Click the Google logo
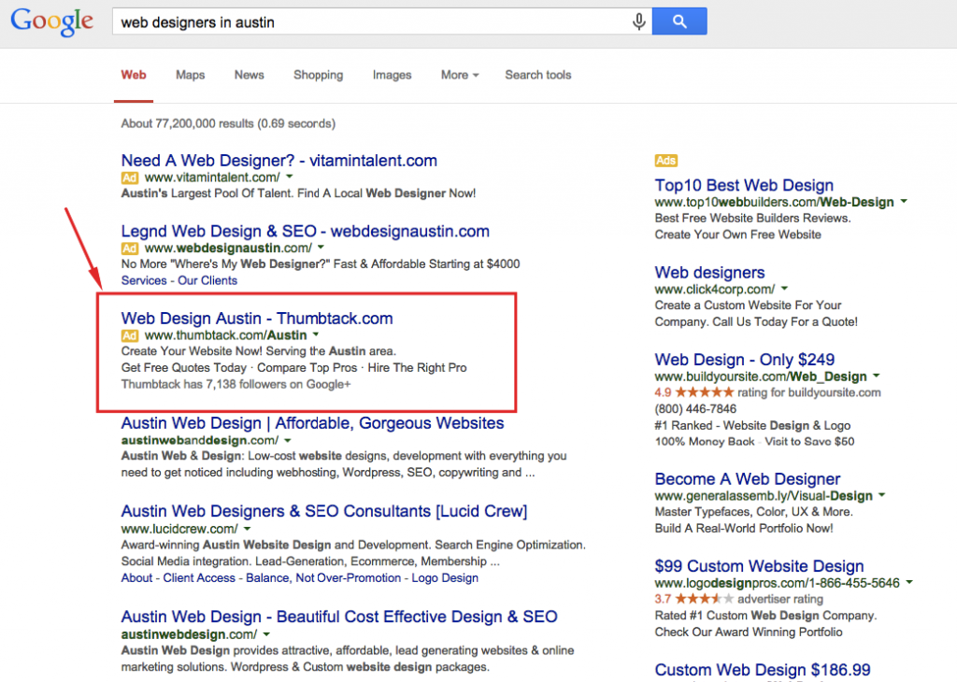 click(52, 22)
